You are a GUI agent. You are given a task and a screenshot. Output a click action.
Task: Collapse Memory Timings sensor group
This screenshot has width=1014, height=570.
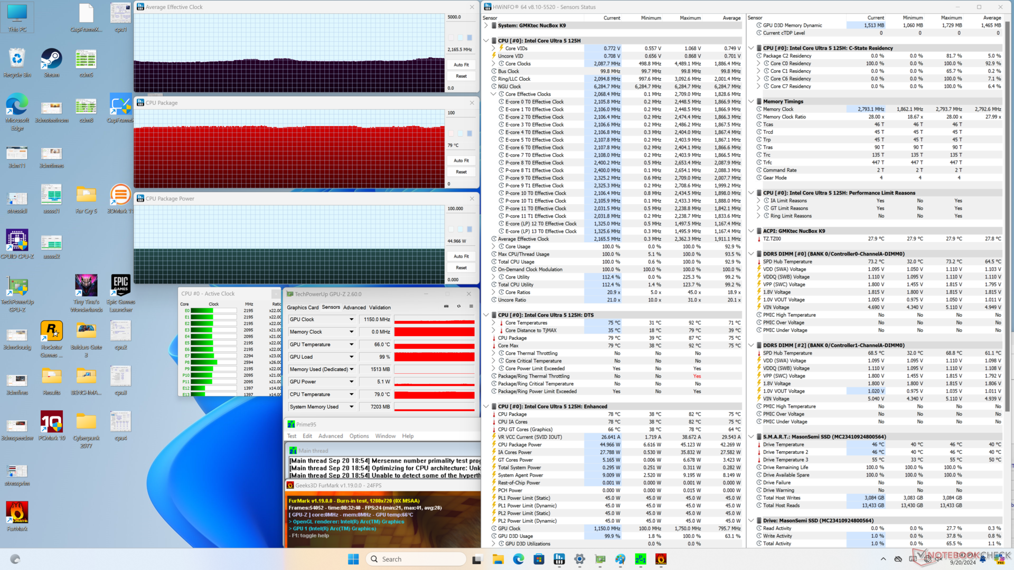click(x=751, y=101)
